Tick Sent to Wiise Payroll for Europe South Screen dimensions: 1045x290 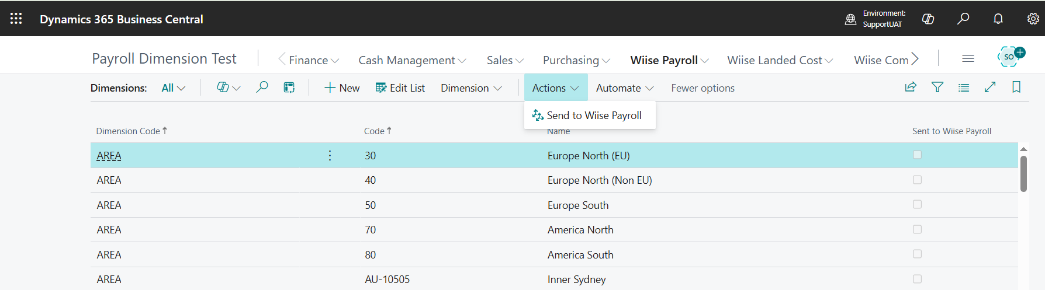917,204
